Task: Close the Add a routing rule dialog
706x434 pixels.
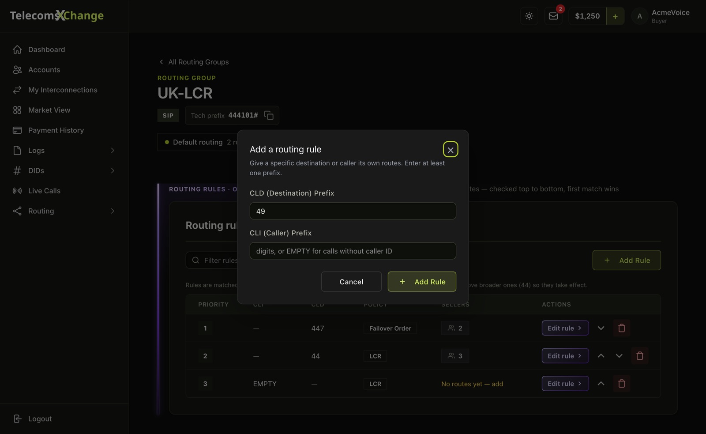Action: pyautogui.click(x=451, y=150)
